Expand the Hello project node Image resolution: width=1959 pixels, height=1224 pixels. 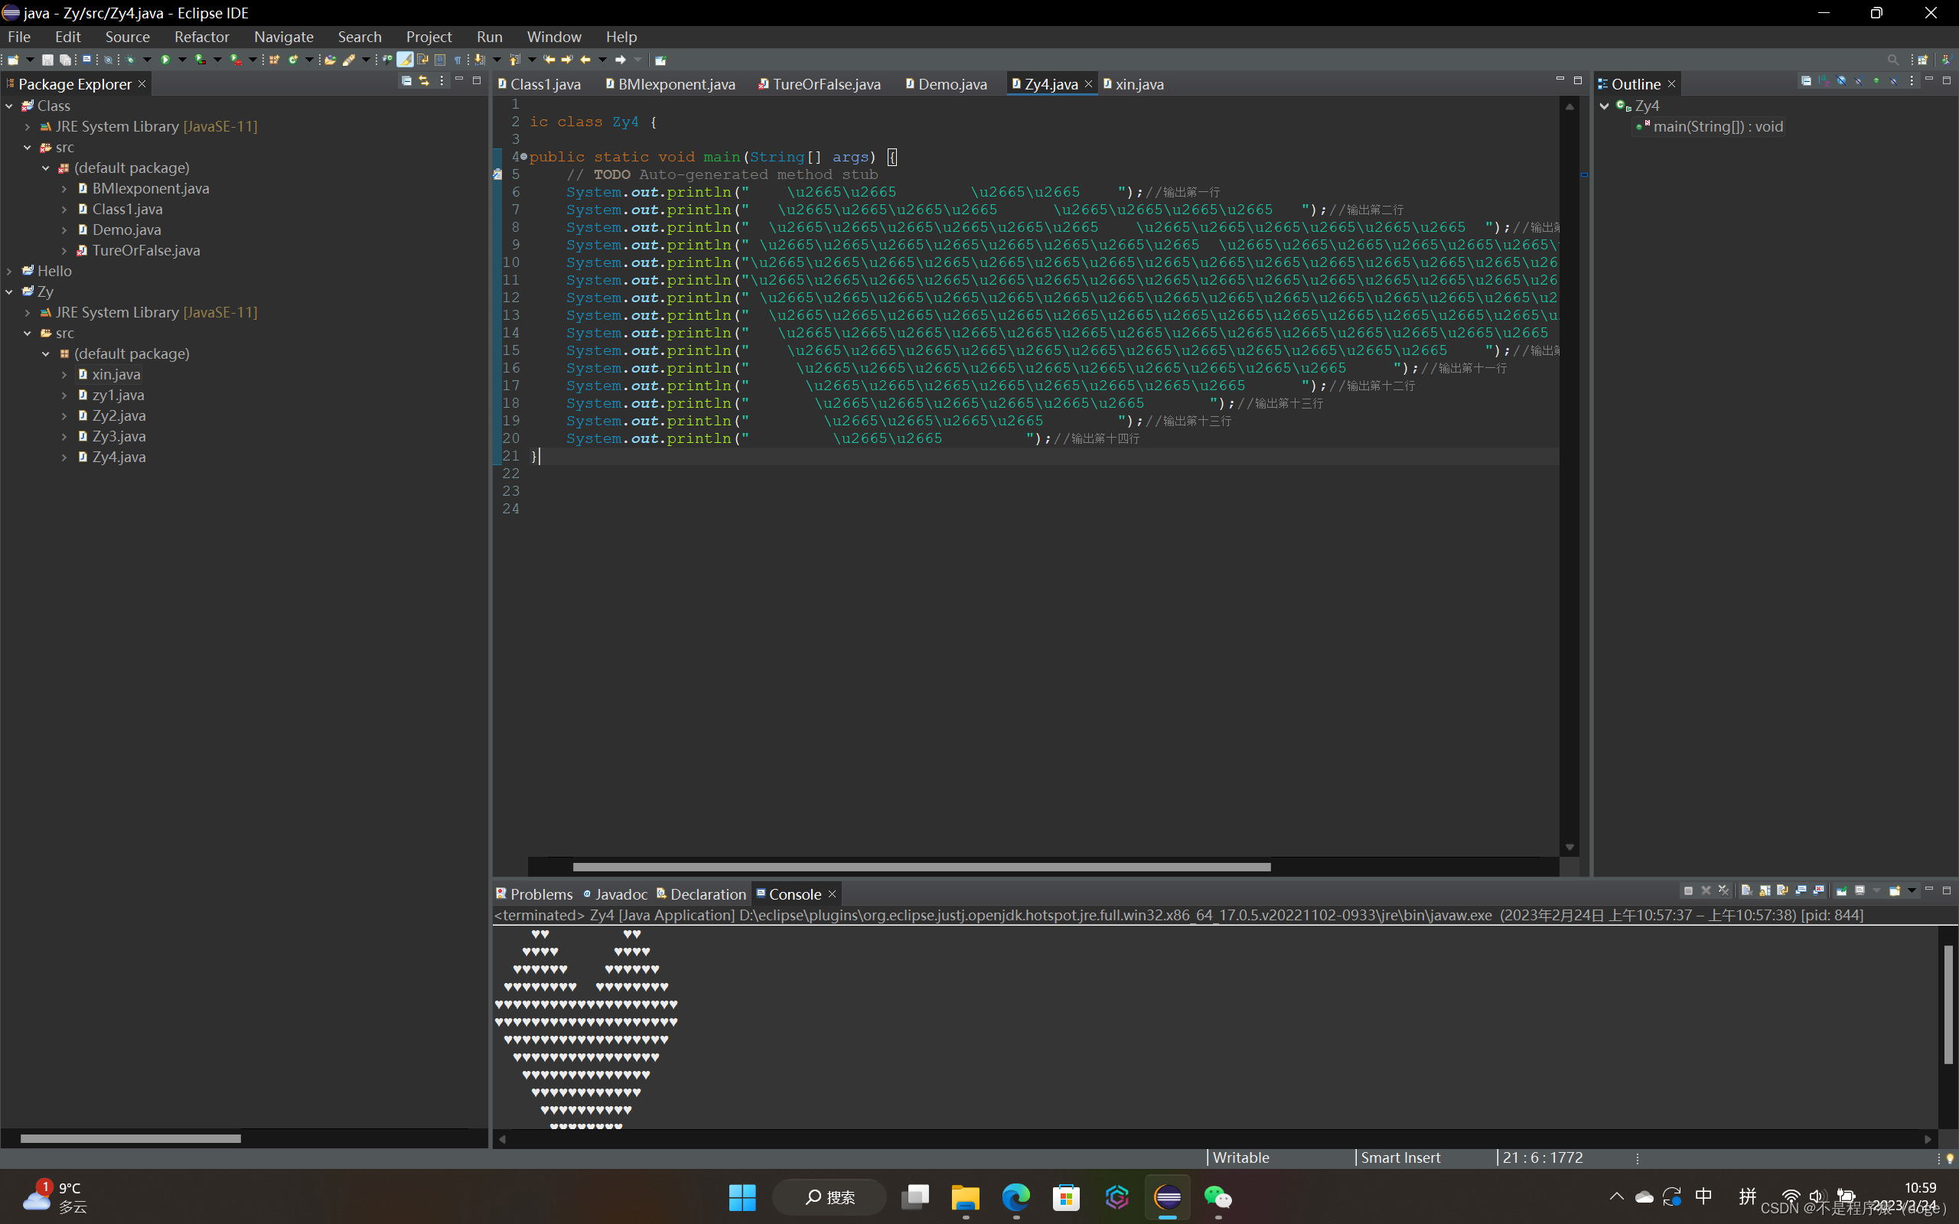[x=10, y=271]
